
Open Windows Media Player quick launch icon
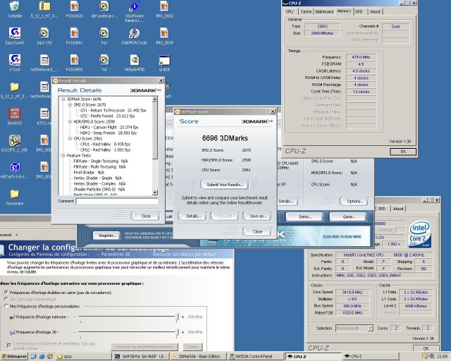[50, 356]
